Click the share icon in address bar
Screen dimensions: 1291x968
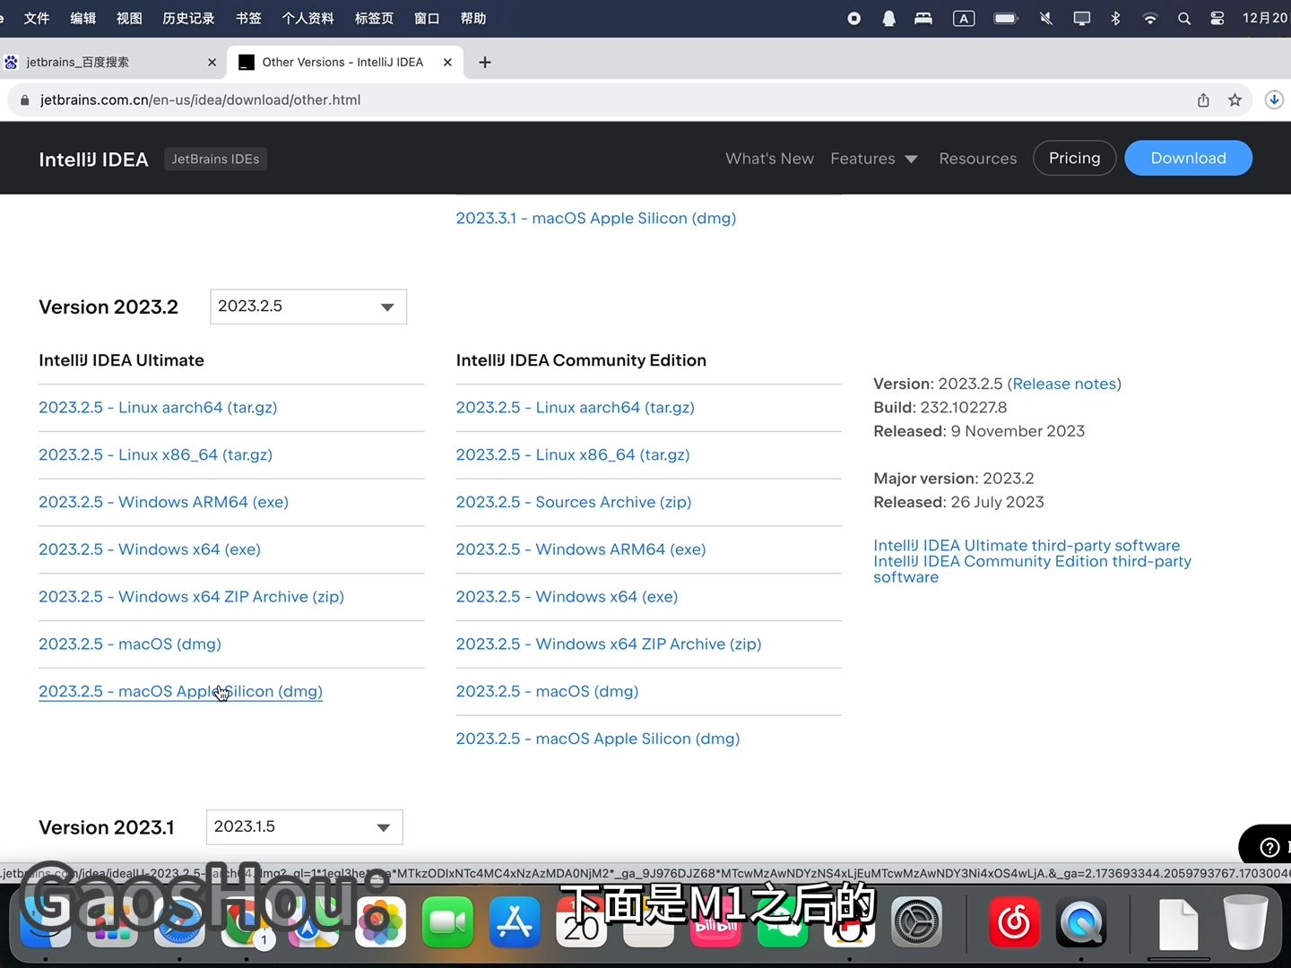click(1203, 99)
